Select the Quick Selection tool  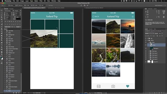click(x=2, y=17)
